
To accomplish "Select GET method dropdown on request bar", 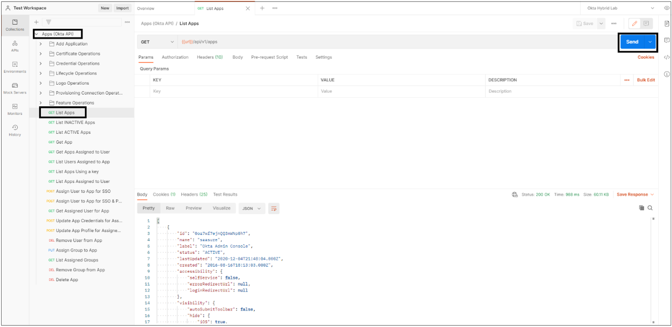I will [x=156, y=42].
